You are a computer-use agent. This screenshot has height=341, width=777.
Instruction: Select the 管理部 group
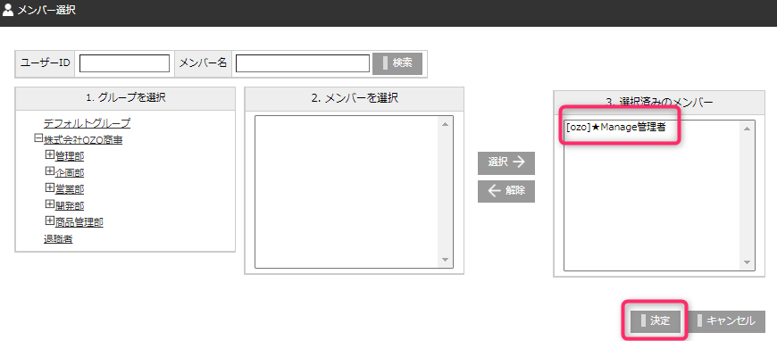coord(70,156)
